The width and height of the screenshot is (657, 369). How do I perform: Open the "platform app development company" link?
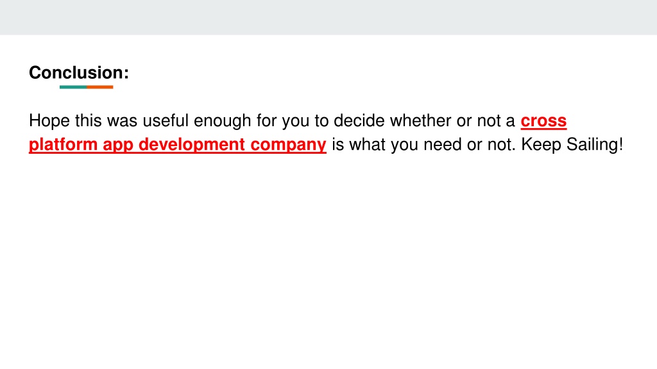point(177,145)
